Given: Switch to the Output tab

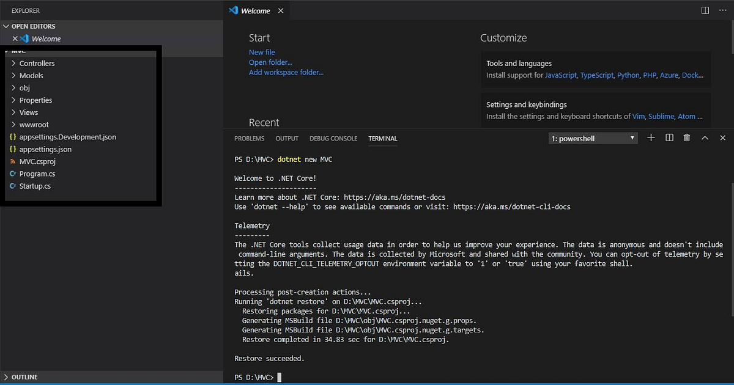Looking at the screenshot, I should click(287, 139).
